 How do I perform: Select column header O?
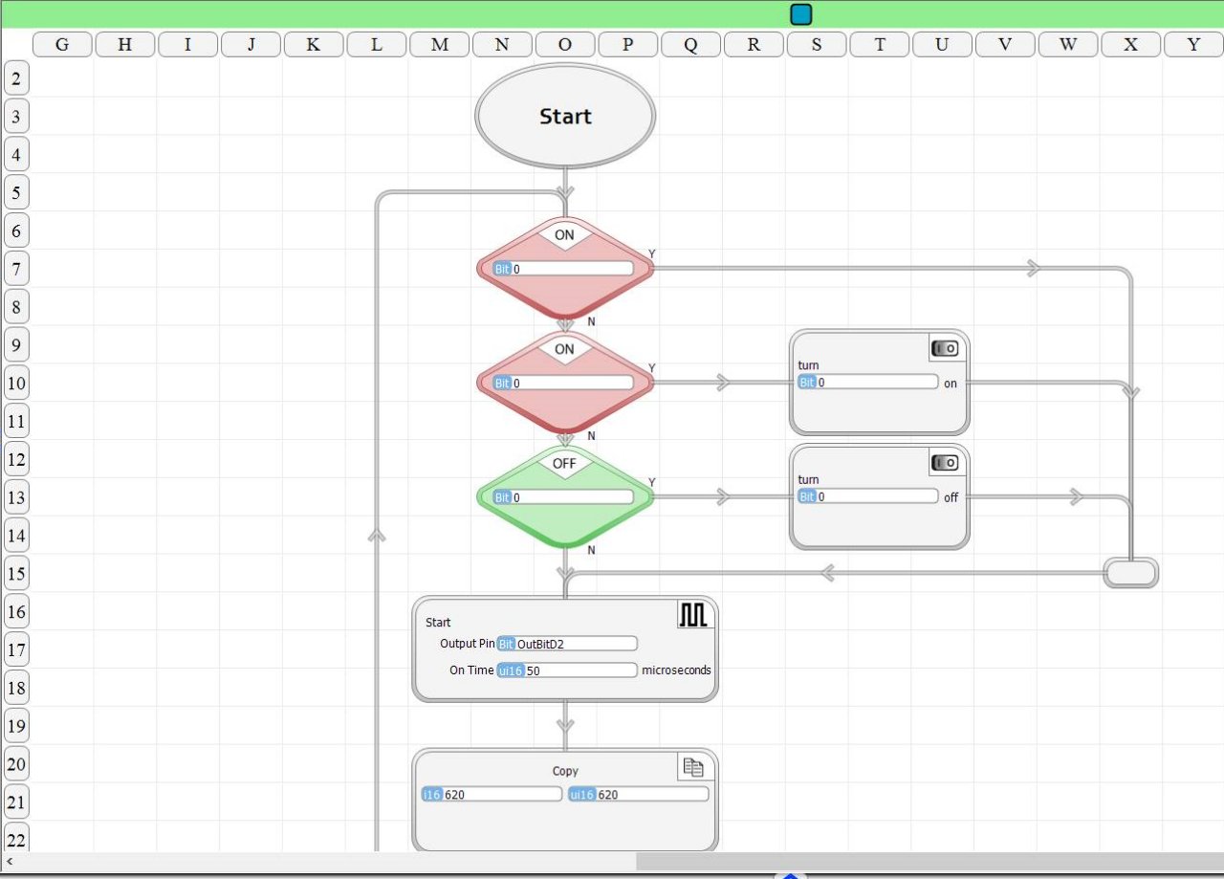tap(565, 44)
